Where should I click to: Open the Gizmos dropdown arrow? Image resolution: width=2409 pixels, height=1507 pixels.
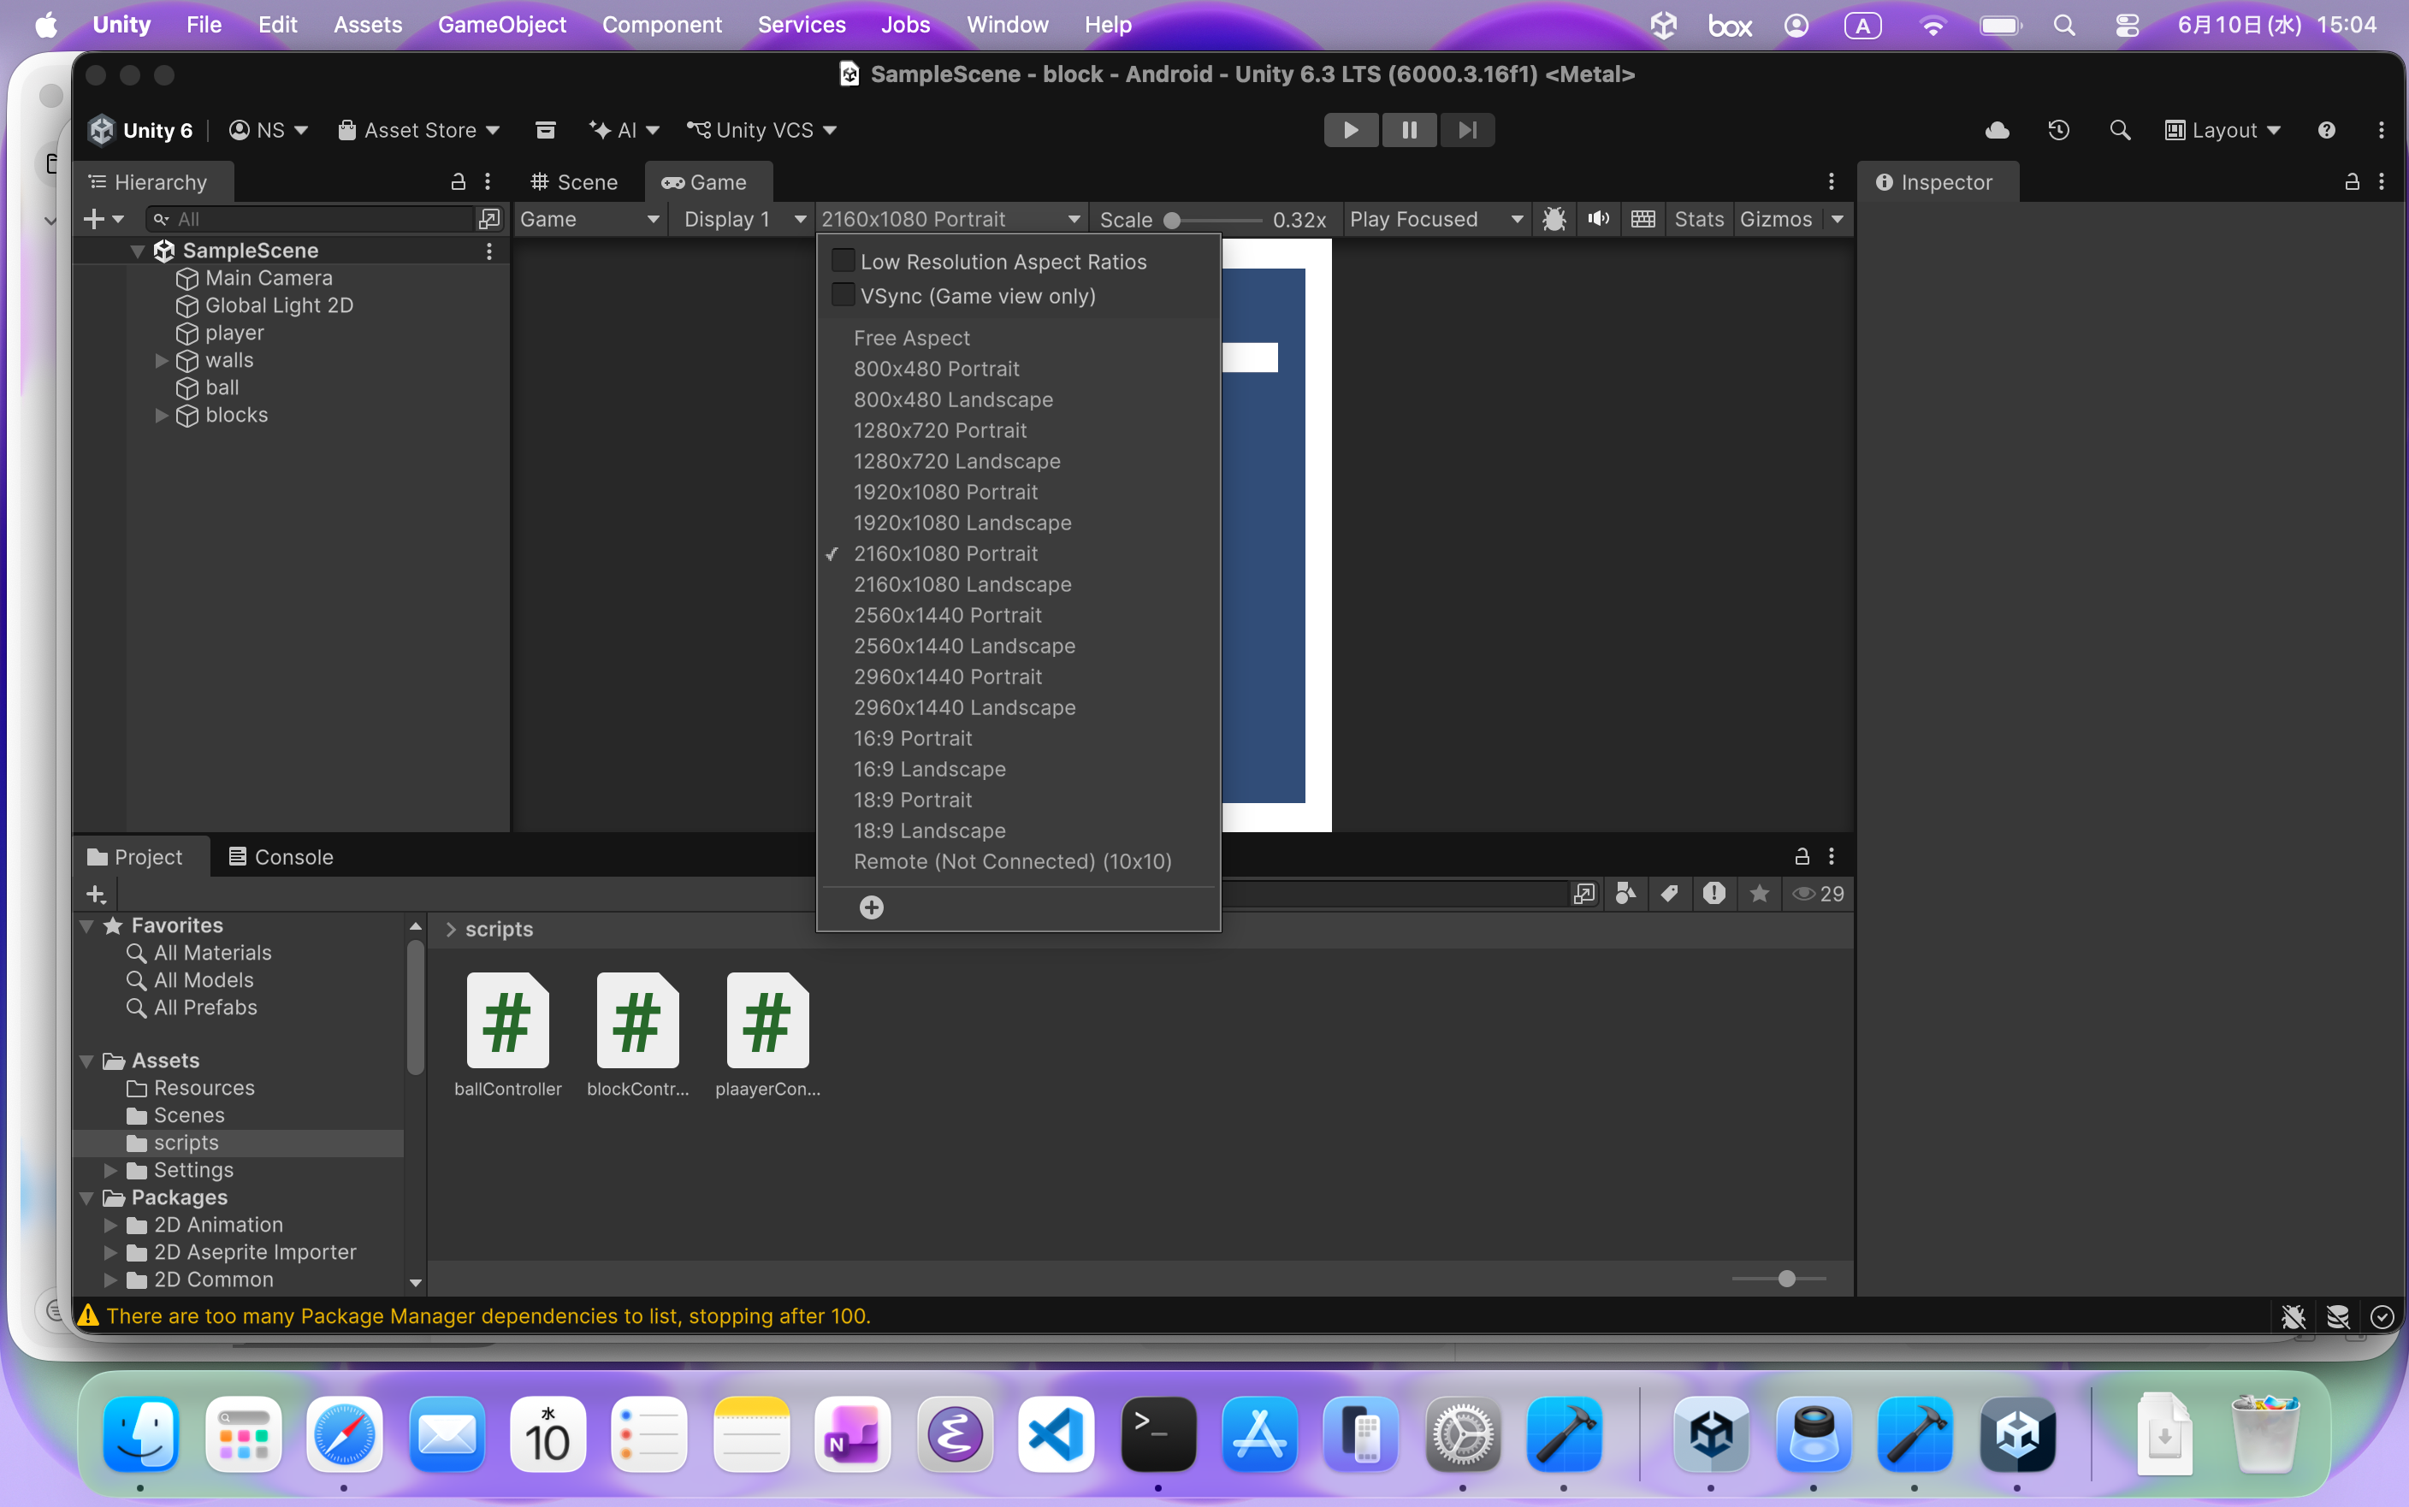point(1837,219)
